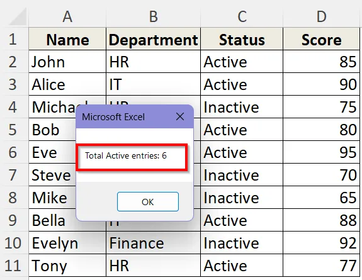
Task: Select the score cell 88
Action: pyautogui.click(x=321, y=220)
